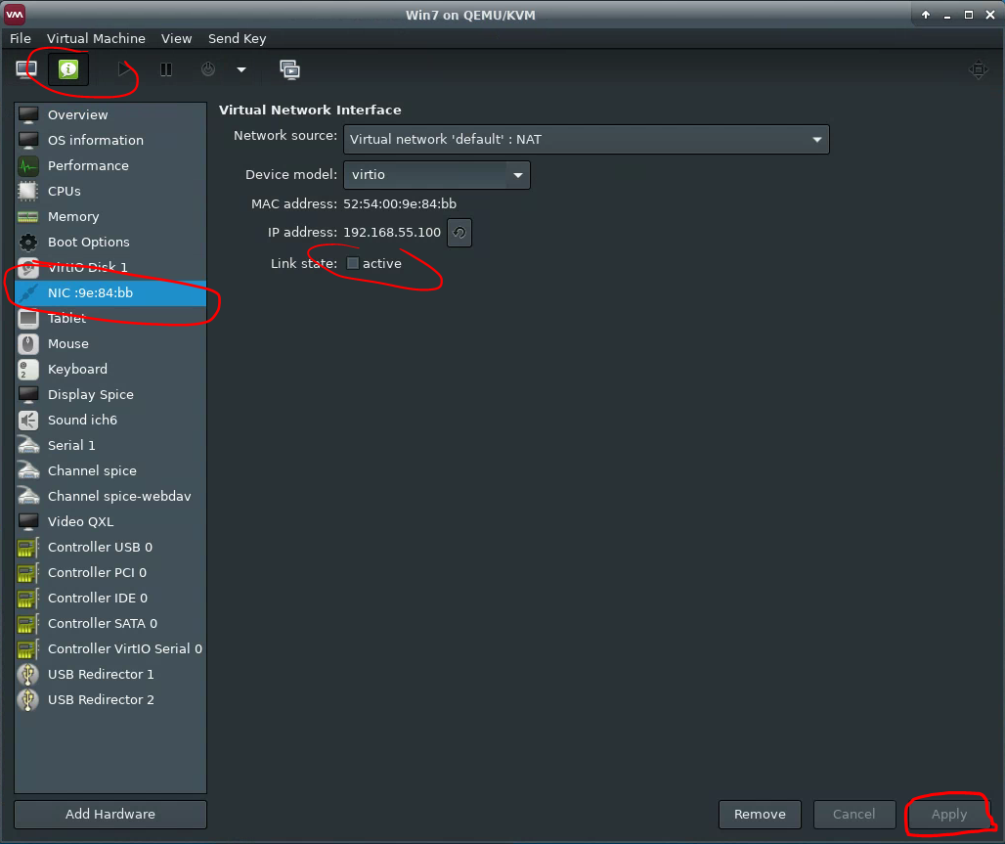Image resolution: width=1005 pixels, height=844 pixels.
Task: Open the Device model combo box
Action: (436, 175)
